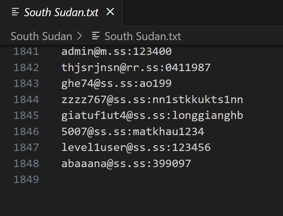Click line number 1848 in the gutter
The height and width of the screenshot is (216, 283).
coord(26,163)
